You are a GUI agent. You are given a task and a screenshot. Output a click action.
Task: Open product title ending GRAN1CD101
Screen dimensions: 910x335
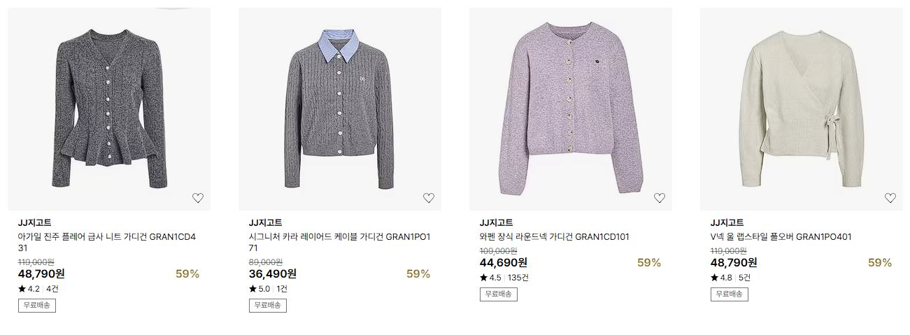pyautogui.click(x=555, y=236)
